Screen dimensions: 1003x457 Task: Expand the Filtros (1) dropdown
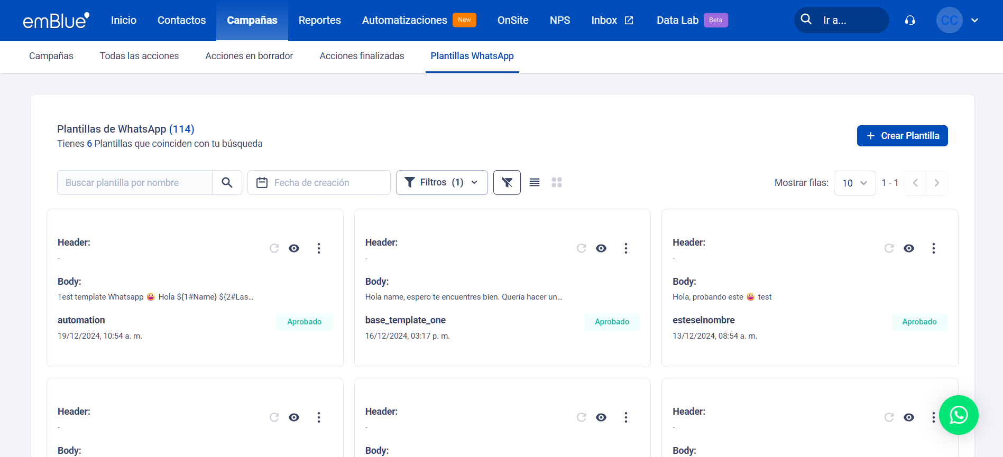click(441, 183)
